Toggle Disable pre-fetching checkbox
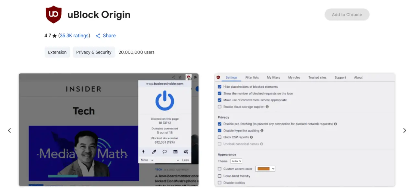Viewport: 415px width, 189px height. pos(219,124)
